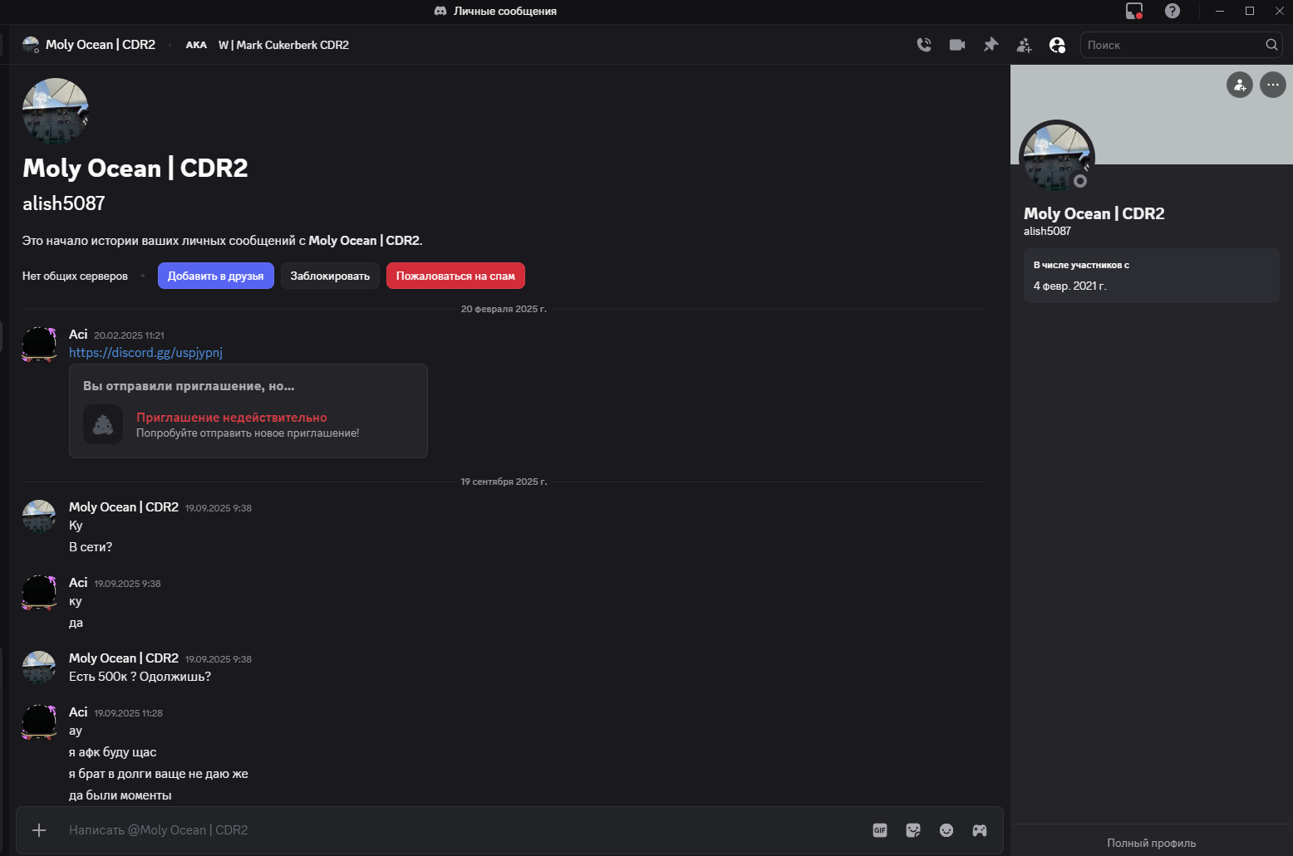The image size is (1293, 856).
Task: Click the AKA badge in the header
Action: pyautogui.click(x=196, y=45)
